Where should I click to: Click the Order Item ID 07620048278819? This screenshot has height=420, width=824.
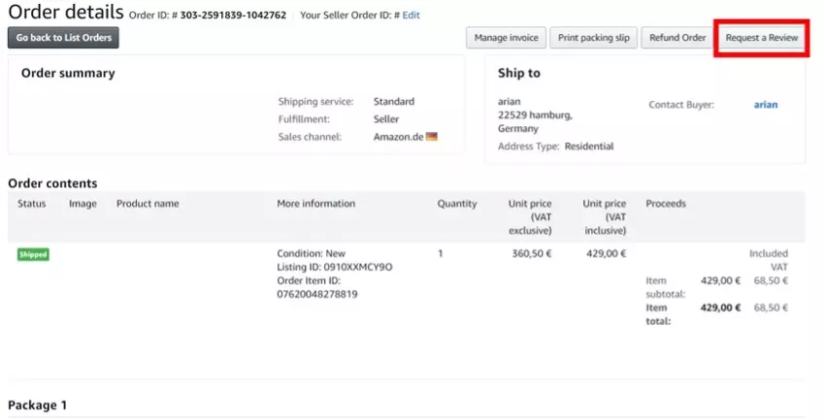tap(317, 294)
